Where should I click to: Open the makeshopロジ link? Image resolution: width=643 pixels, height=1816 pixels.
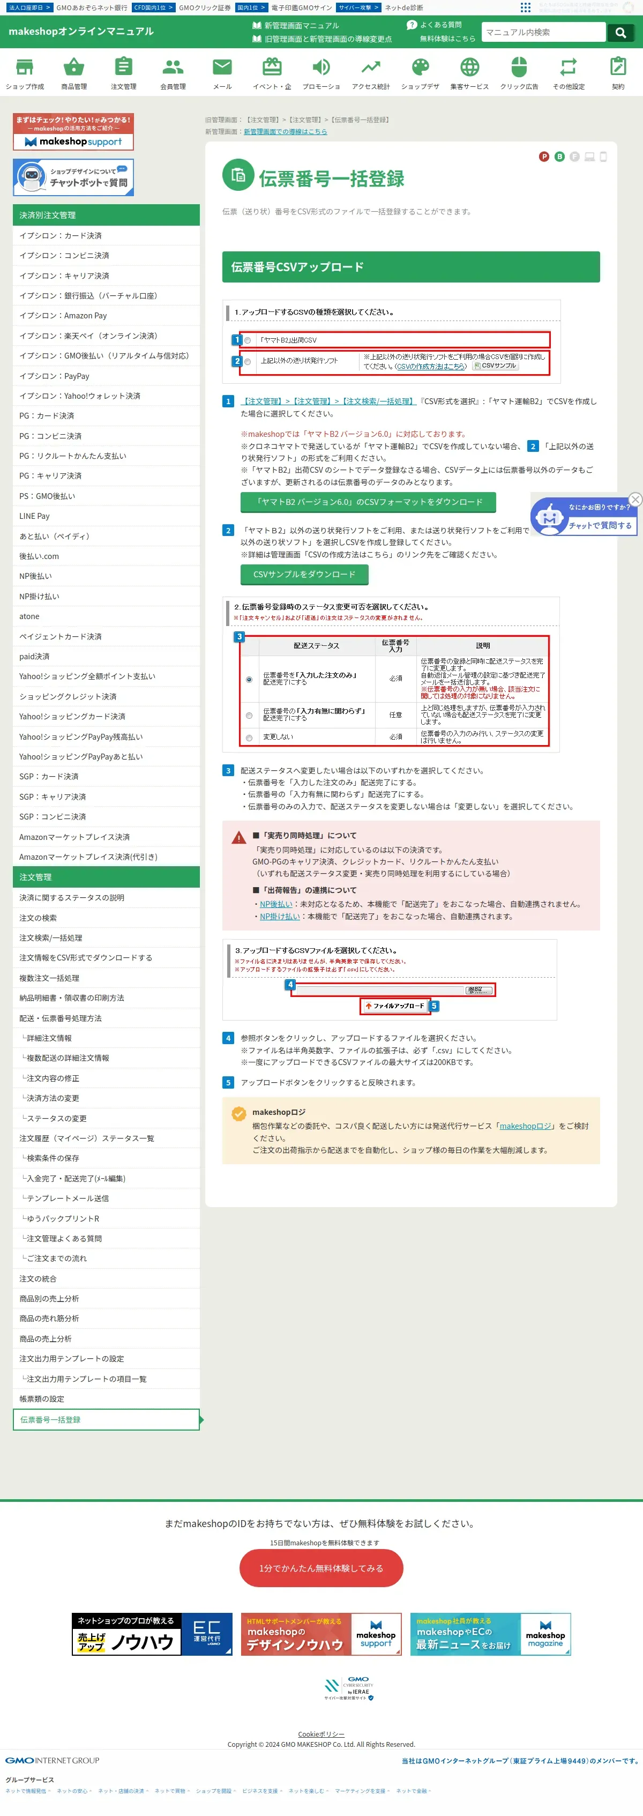coord(526,1126)
